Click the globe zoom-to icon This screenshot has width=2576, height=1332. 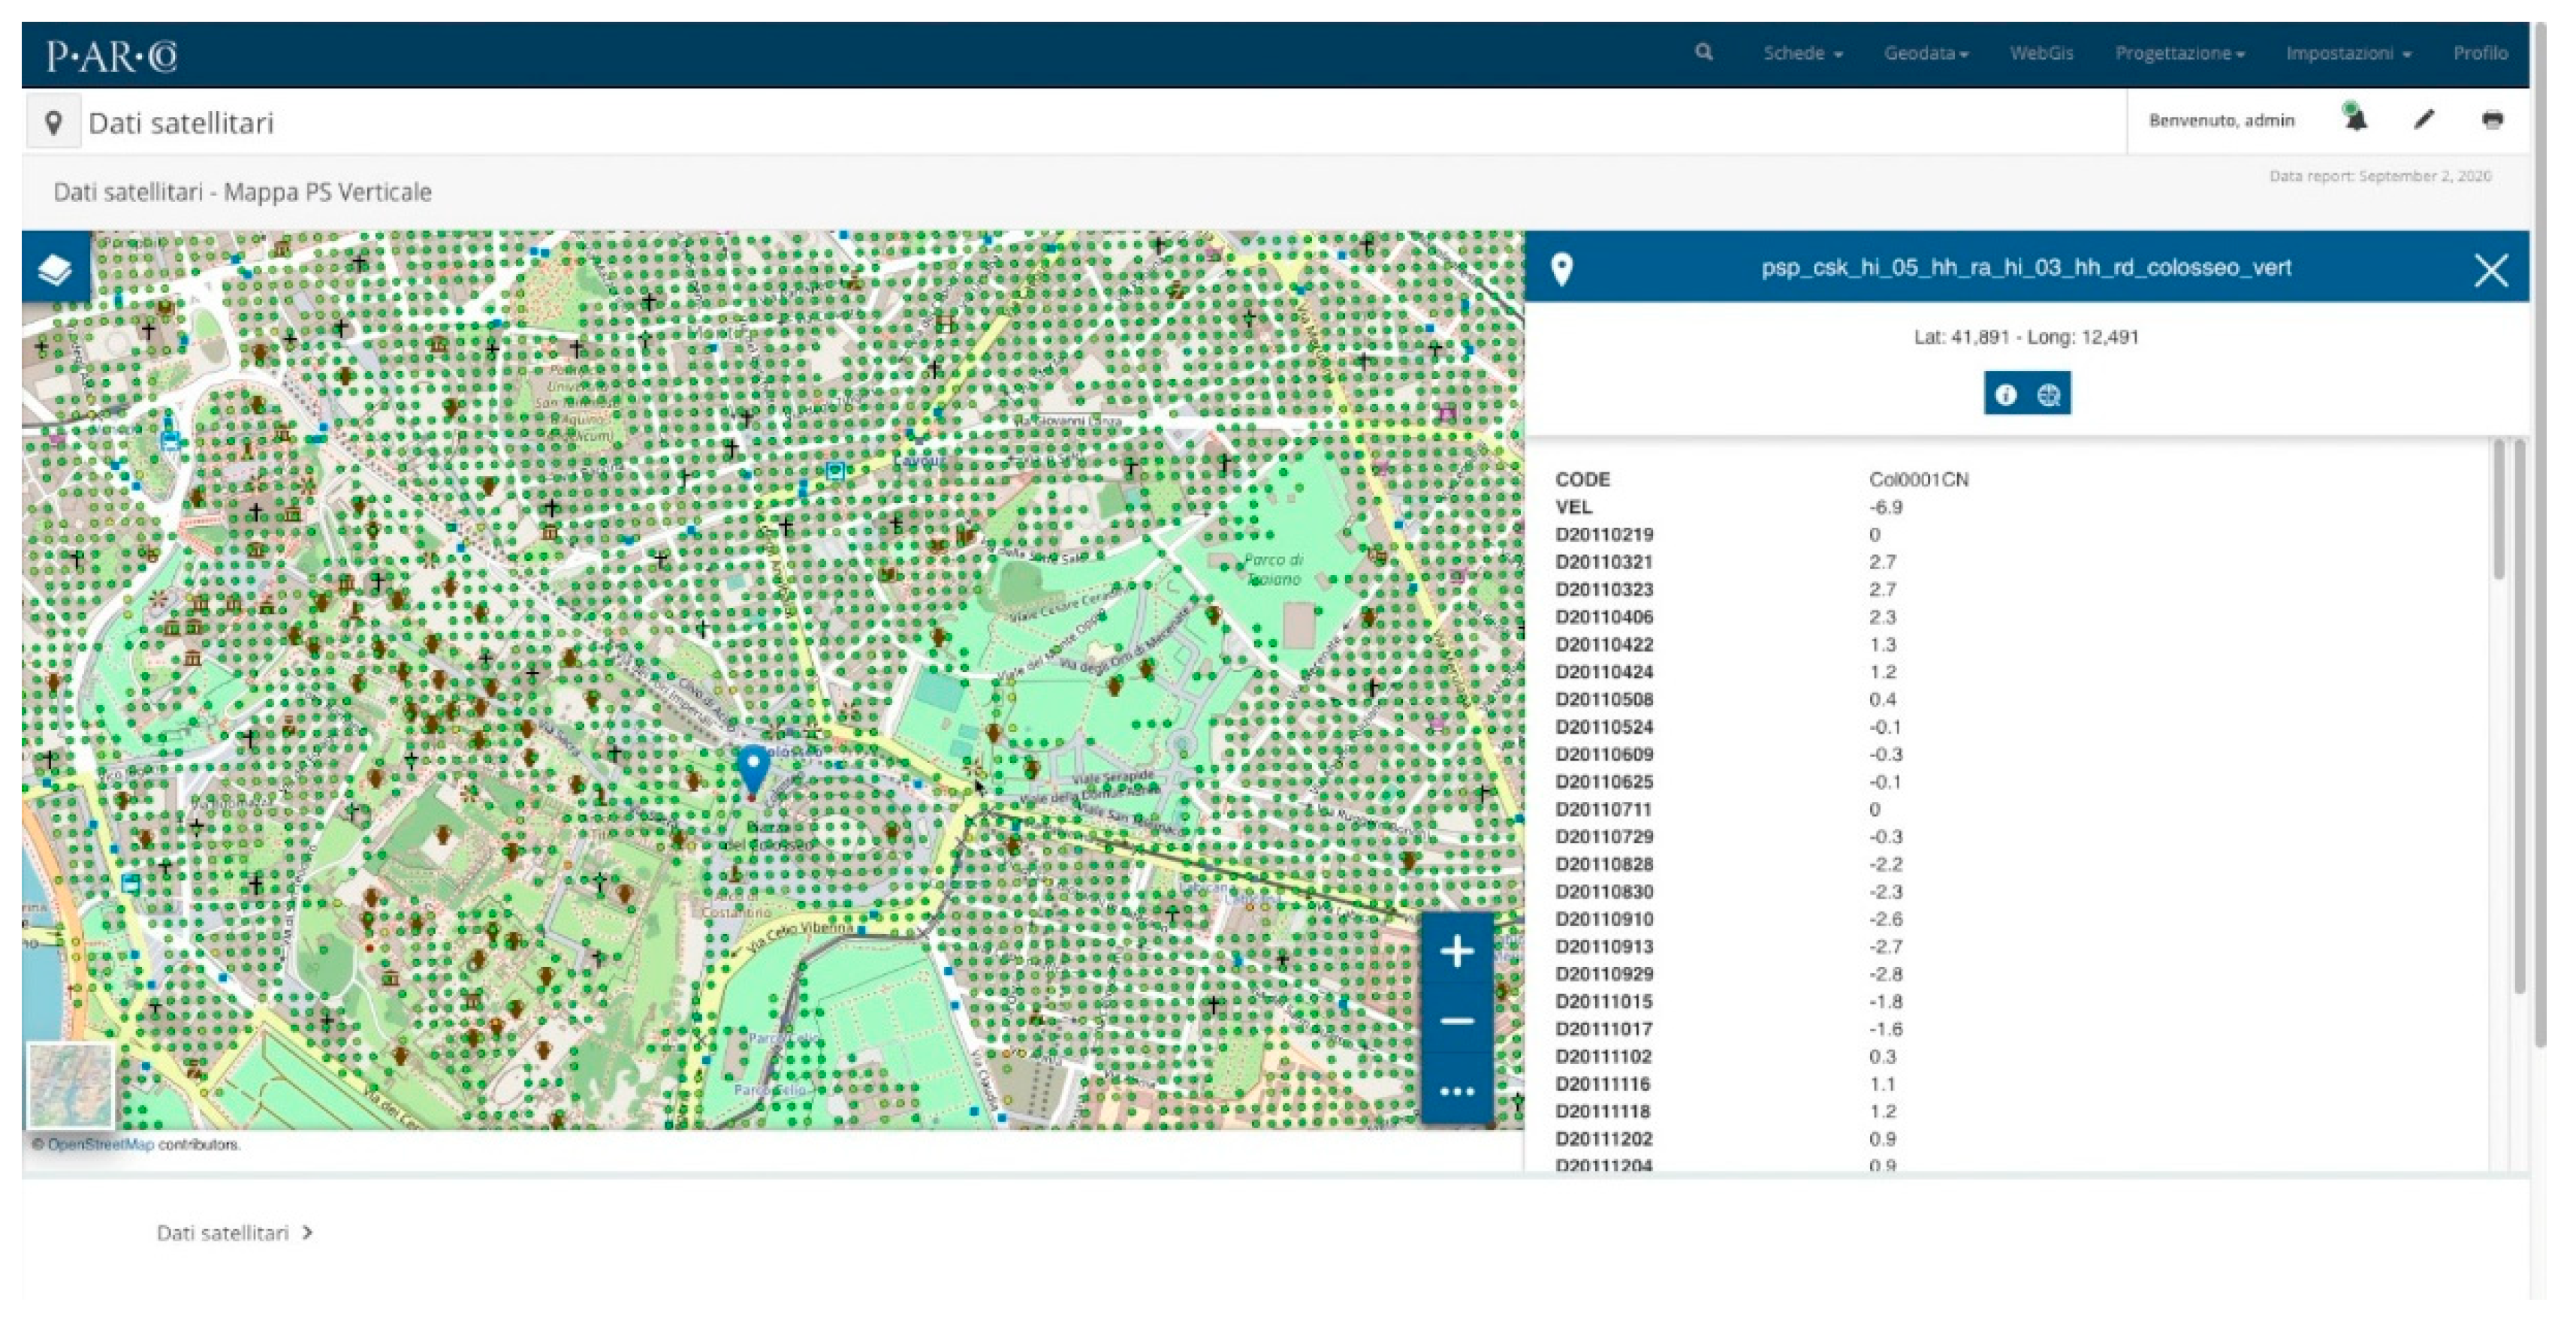pos(2049,395)
